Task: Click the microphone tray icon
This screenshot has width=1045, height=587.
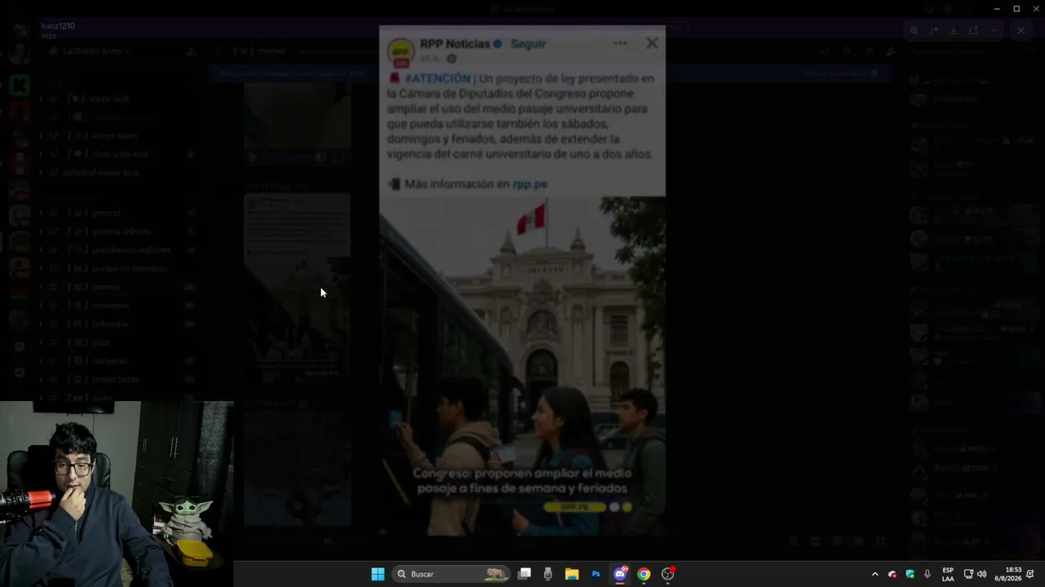Action: pos(927,574)
